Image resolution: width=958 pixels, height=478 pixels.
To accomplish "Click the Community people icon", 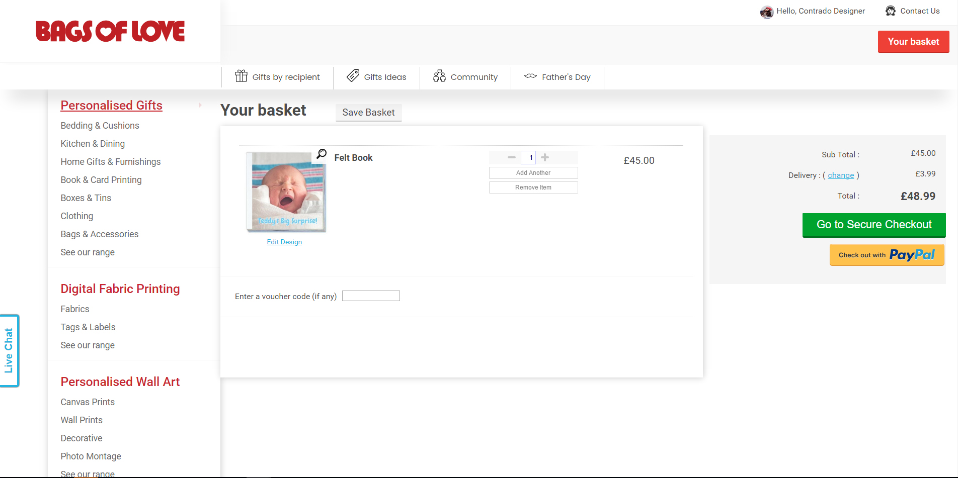I will pos(439,76).
